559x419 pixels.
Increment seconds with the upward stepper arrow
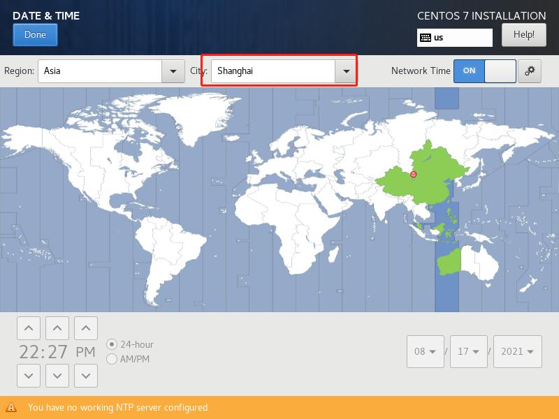[85, 327]
